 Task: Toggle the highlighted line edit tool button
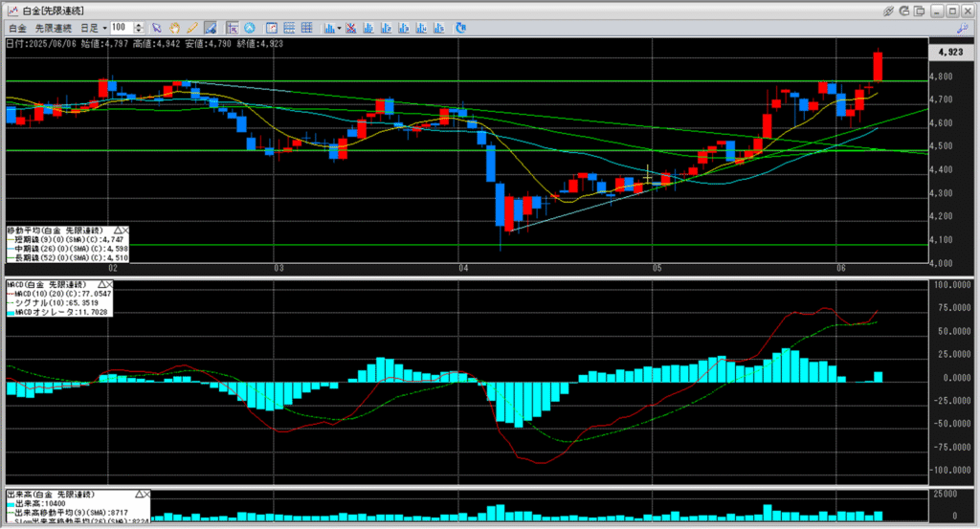click(209, 28)
